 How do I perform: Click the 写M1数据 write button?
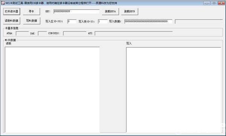click(x=32, y=21)
